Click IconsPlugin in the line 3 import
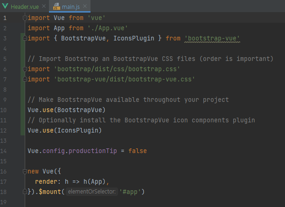This screenshot has width=285, height=207. pos(134,39)
